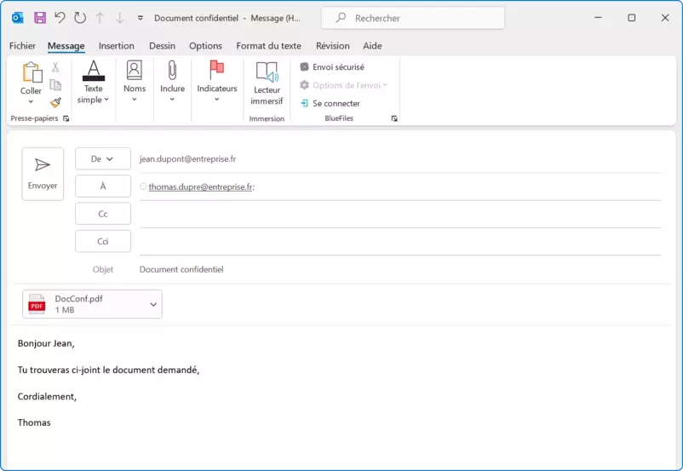Open the Fichier menu
The width and height of the screenshot is (683, 471).
(x=22, y=46)
